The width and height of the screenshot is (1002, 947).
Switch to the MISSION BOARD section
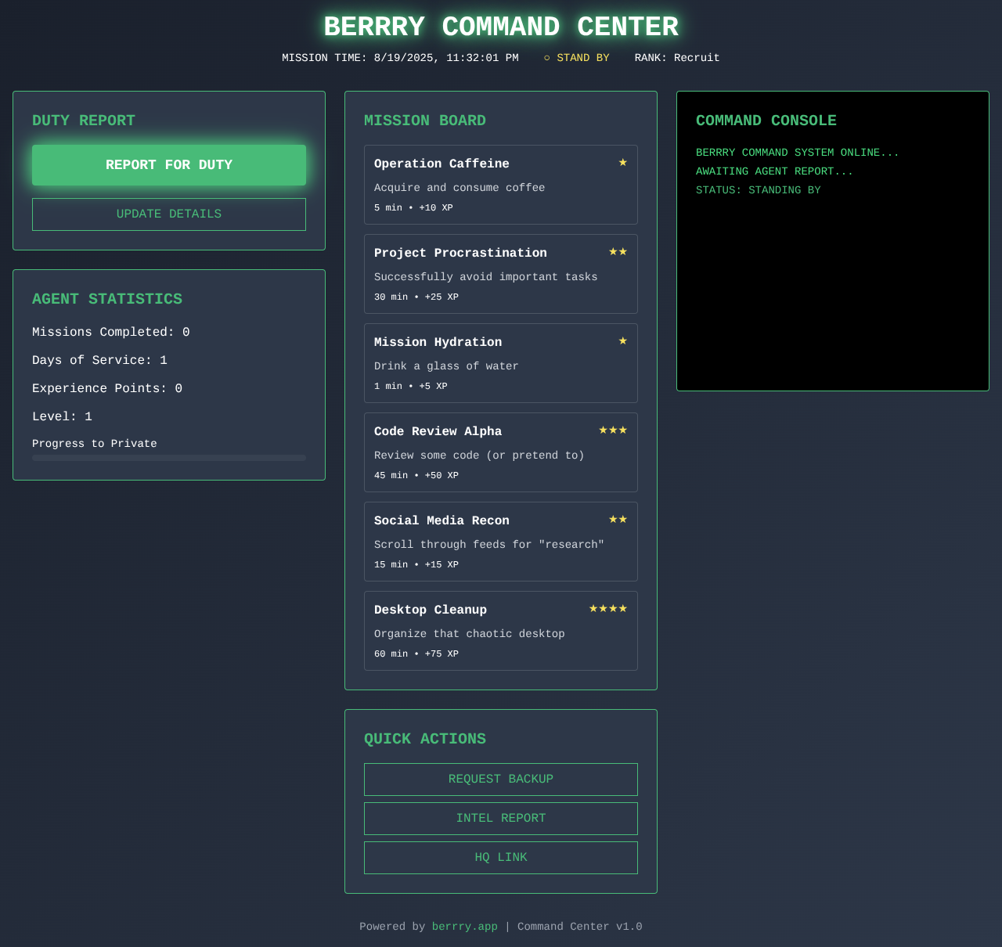424,121
